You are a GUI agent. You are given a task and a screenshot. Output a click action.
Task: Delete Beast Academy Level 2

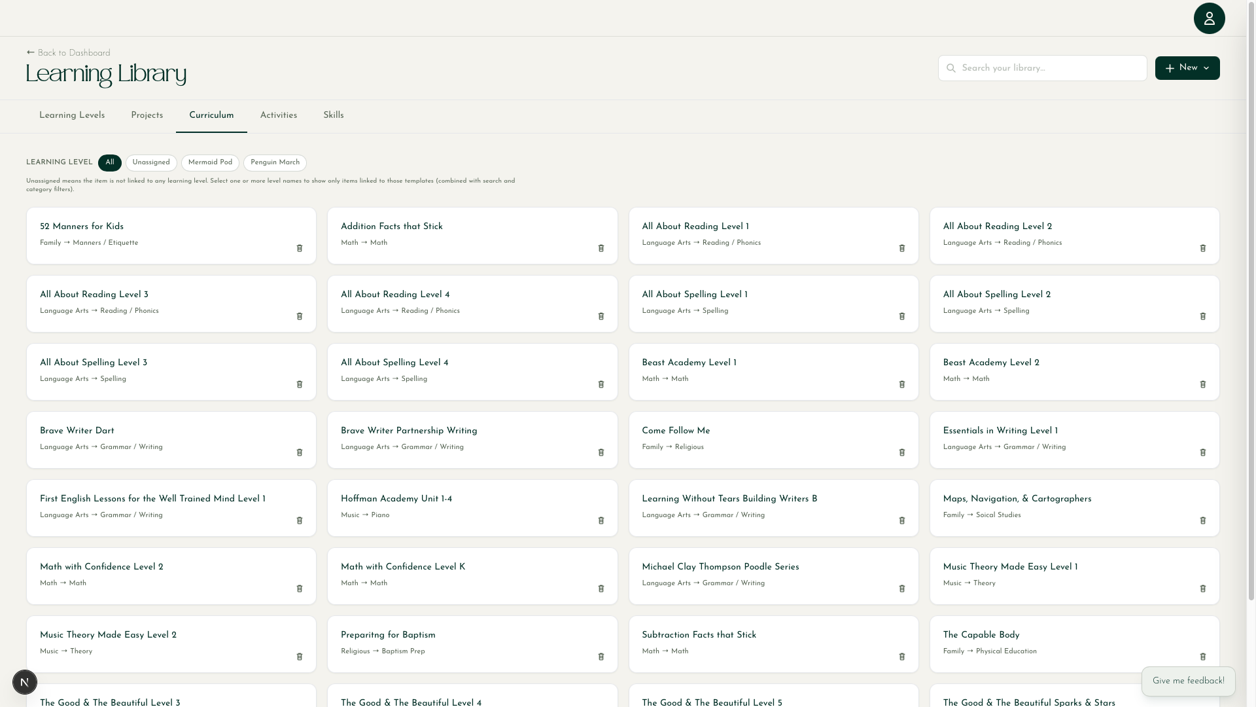[x=1203, y=384]
